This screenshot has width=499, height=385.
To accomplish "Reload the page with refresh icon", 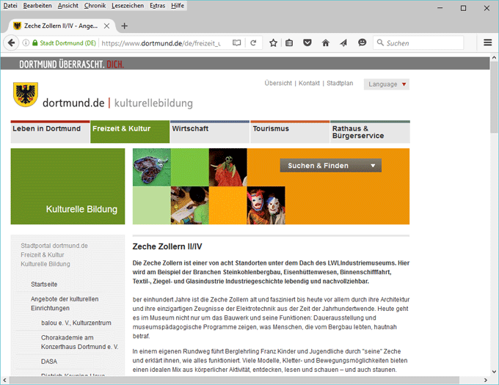I will [253, 43].
